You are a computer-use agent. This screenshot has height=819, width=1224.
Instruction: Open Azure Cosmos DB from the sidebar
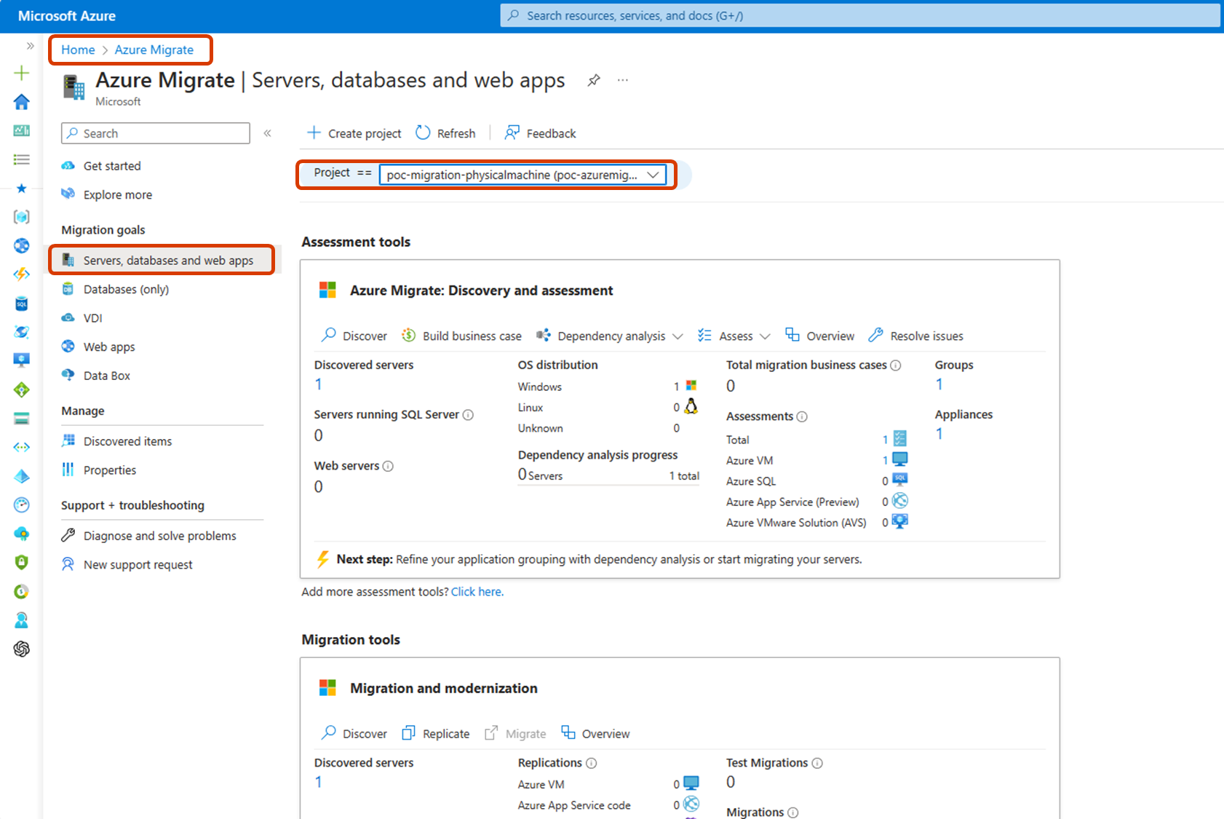22,332
